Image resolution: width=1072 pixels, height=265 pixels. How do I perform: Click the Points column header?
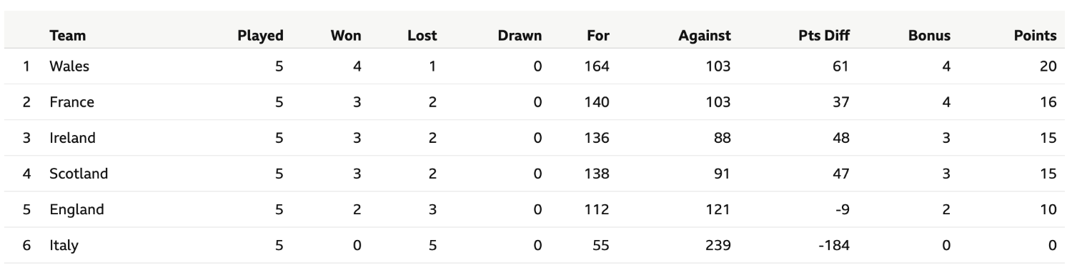1035,35
